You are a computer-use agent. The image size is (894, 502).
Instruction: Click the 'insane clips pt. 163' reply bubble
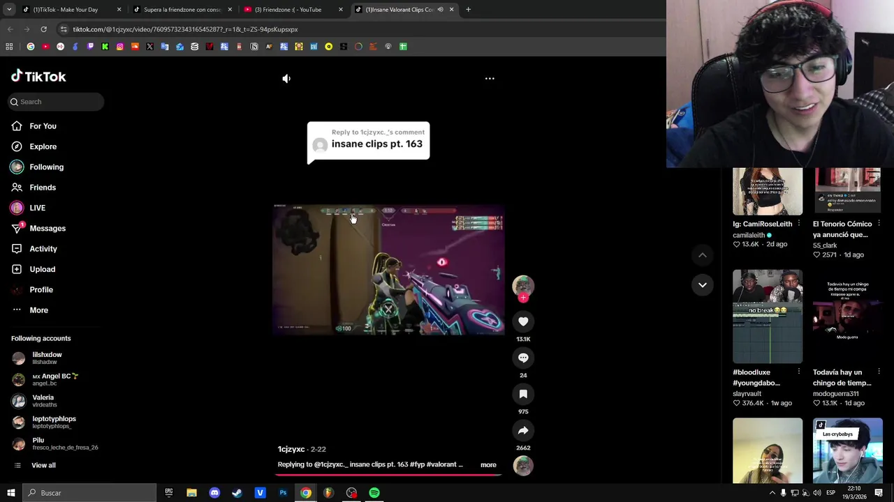pyautogui.click(x=368, y=142)
